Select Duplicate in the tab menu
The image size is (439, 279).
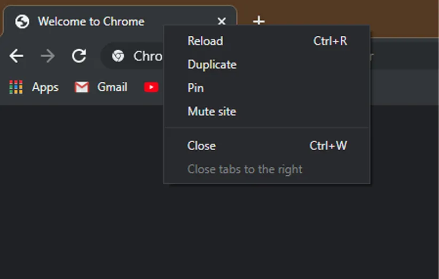click(x=212, y=65)
